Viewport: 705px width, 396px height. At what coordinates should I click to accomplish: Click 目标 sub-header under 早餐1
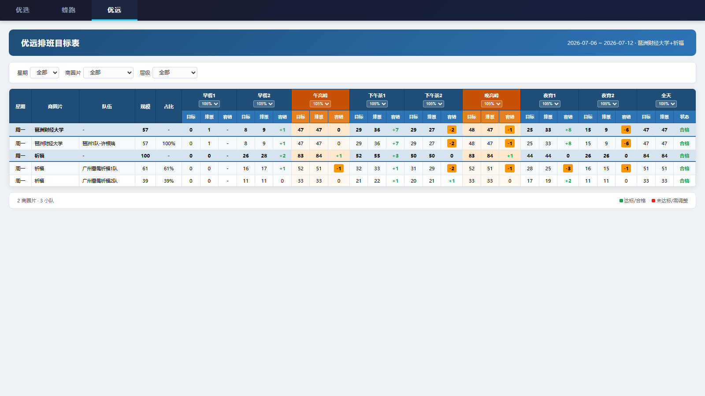click(191, 117)
